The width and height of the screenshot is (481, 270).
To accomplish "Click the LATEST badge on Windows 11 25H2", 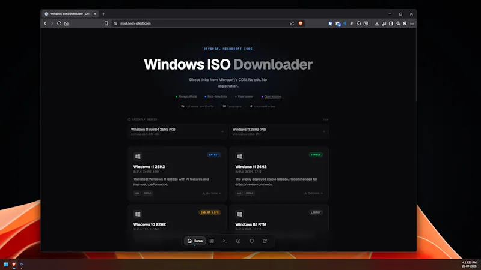I will click(214, 155).
